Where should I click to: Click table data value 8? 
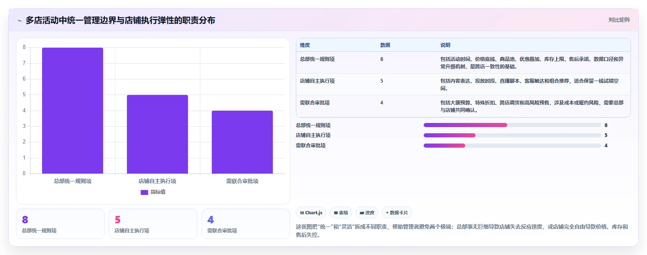(x=382, y=59)
